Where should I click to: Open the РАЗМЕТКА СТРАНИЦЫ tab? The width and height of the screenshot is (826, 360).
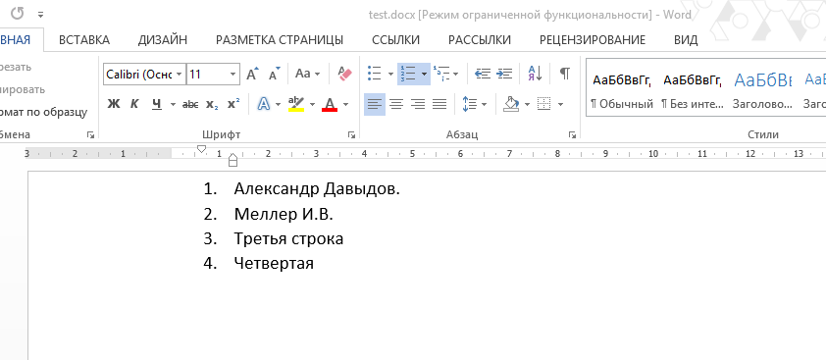pos(280,40)
